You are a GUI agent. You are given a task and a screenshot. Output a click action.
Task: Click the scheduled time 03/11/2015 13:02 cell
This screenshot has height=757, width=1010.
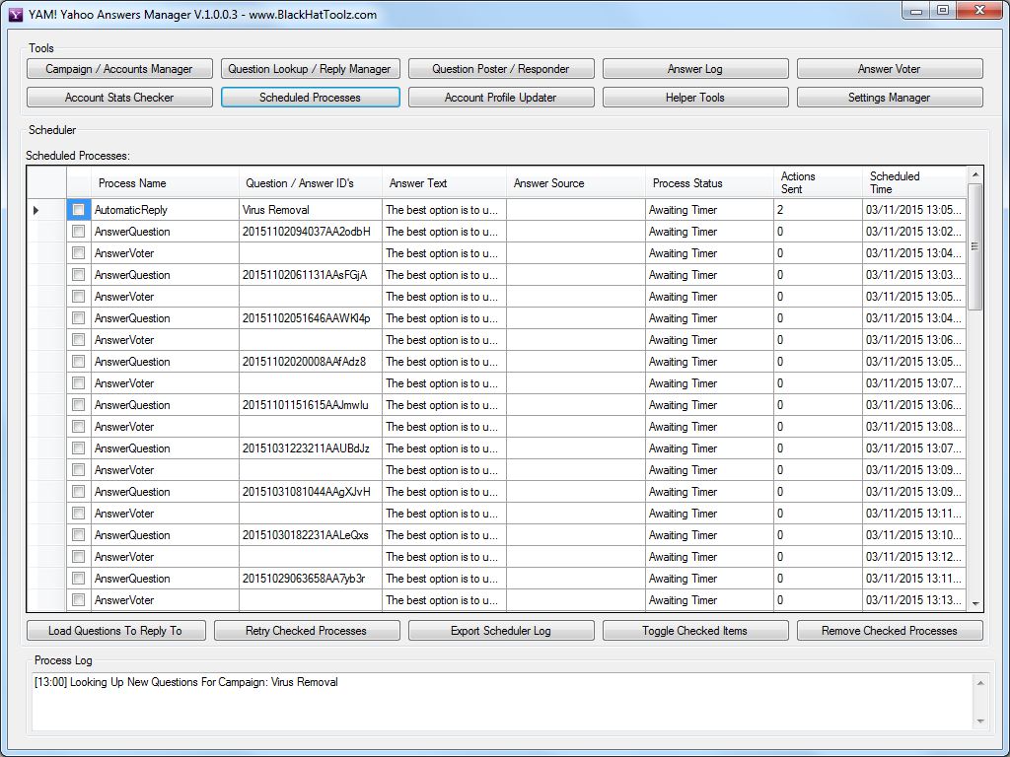click(x=914, y=231)
